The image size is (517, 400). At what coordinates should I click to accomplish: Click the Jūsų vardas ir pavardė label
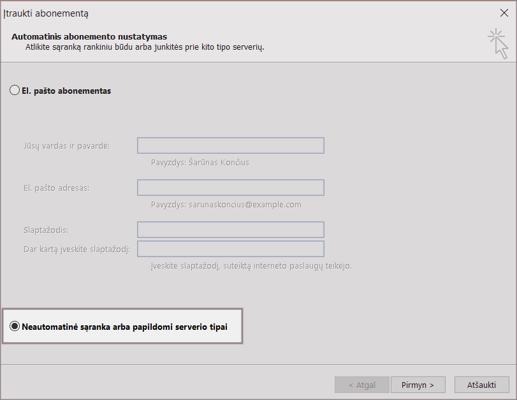[66, 145]
